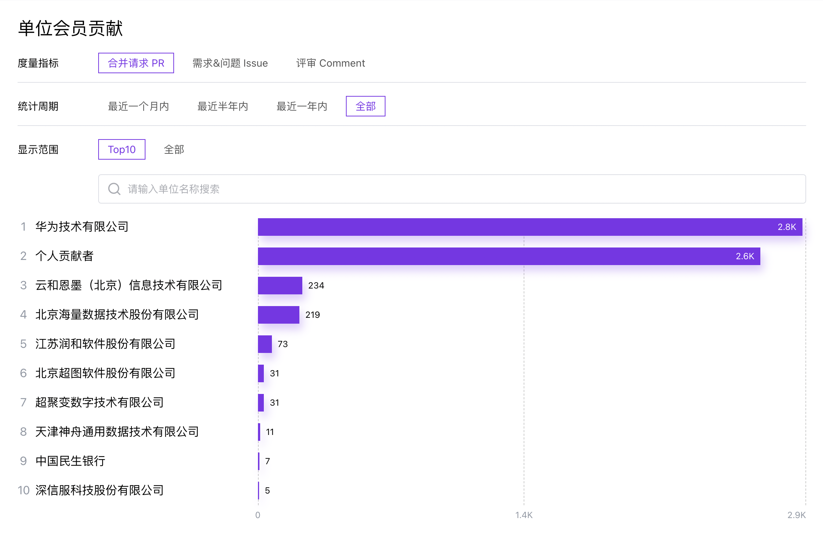Select the 合并请求 PR metric
This screenshot has height=536, width=823.
(x=136, y=63)
